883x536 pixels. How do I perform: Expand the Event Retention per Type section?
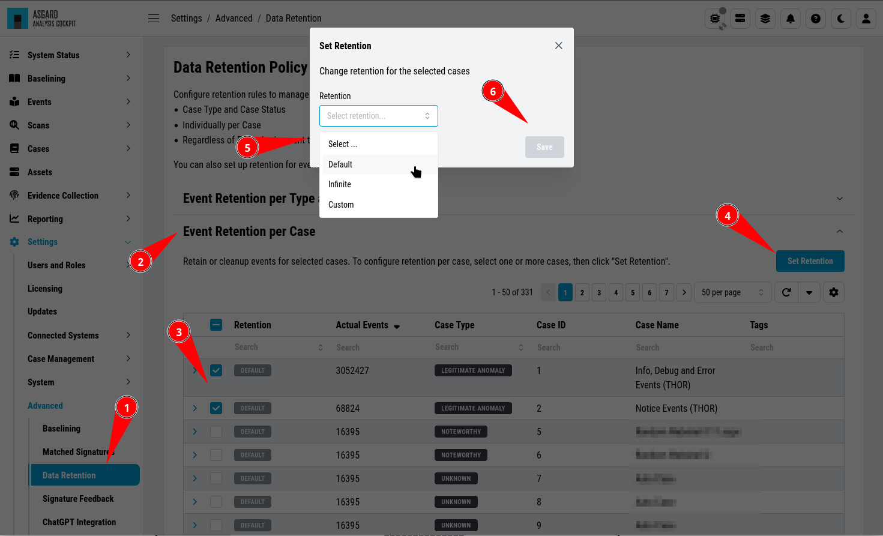pyautogui.click(x=840, y=199)
